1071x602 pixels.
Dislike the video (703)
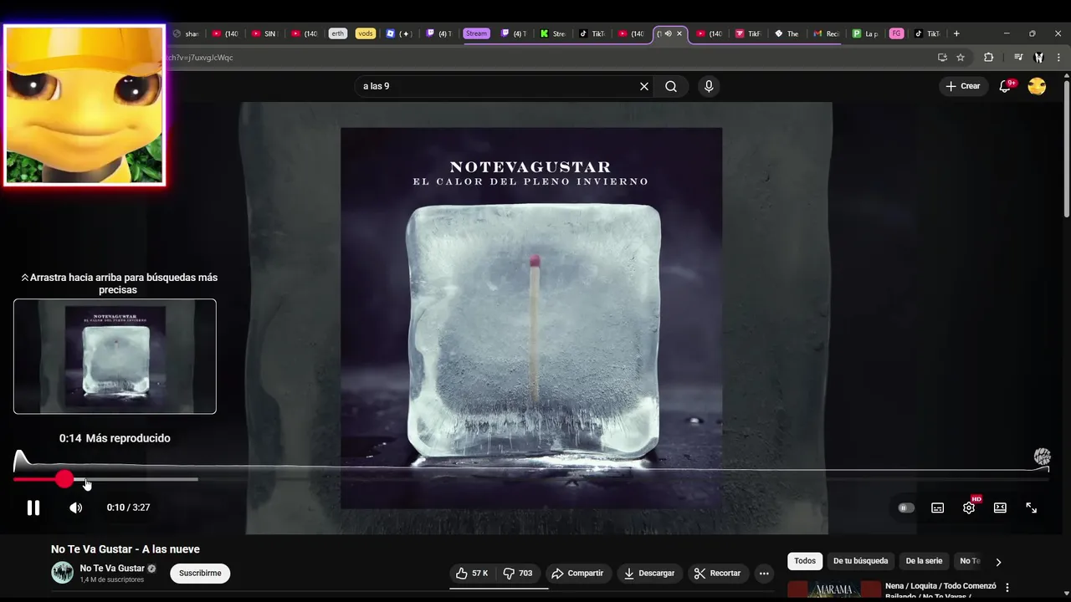pyautogui.click(x=518, y=573)
